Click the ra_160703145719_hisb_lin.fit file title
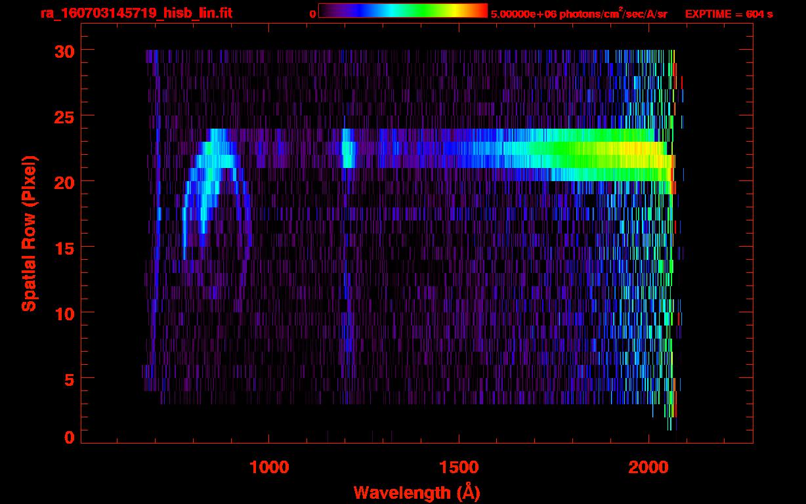 (x=135, y=13)
